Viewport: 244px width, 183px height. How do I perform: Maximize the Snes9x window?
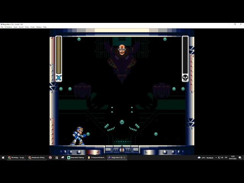[x=235, y=24]
